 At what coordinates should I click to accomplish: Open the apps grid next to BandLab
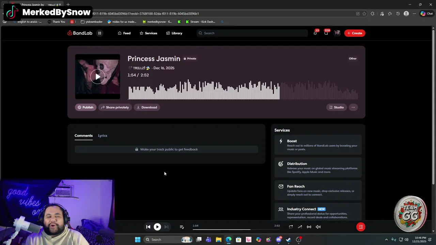(100, 33)
